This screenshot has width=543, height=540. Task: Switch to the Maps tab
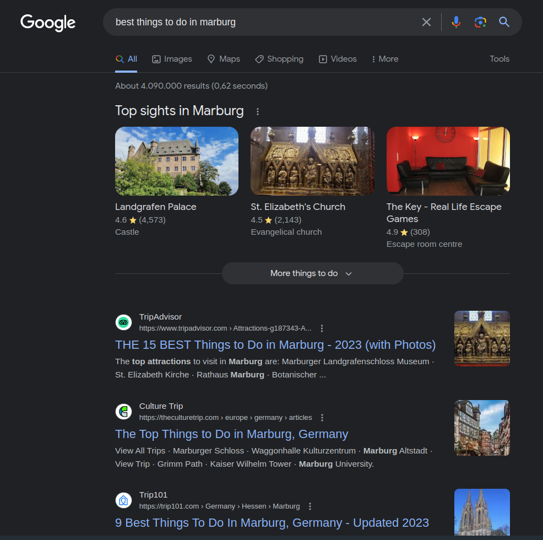224,59
